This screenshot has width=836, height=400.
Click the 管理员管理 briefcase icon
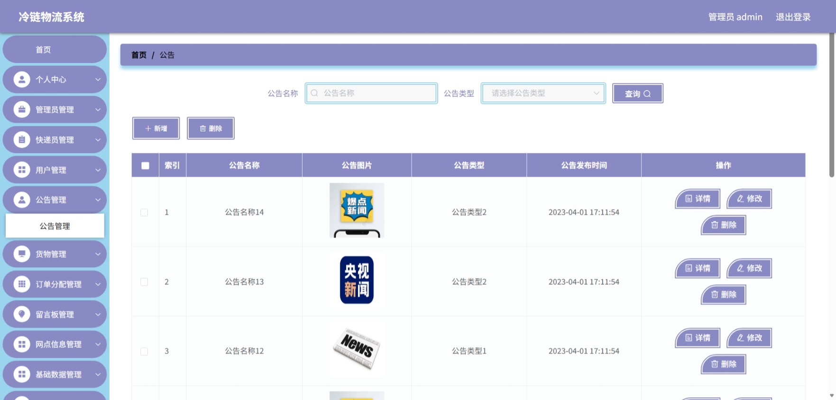click(x=22, y=109)
